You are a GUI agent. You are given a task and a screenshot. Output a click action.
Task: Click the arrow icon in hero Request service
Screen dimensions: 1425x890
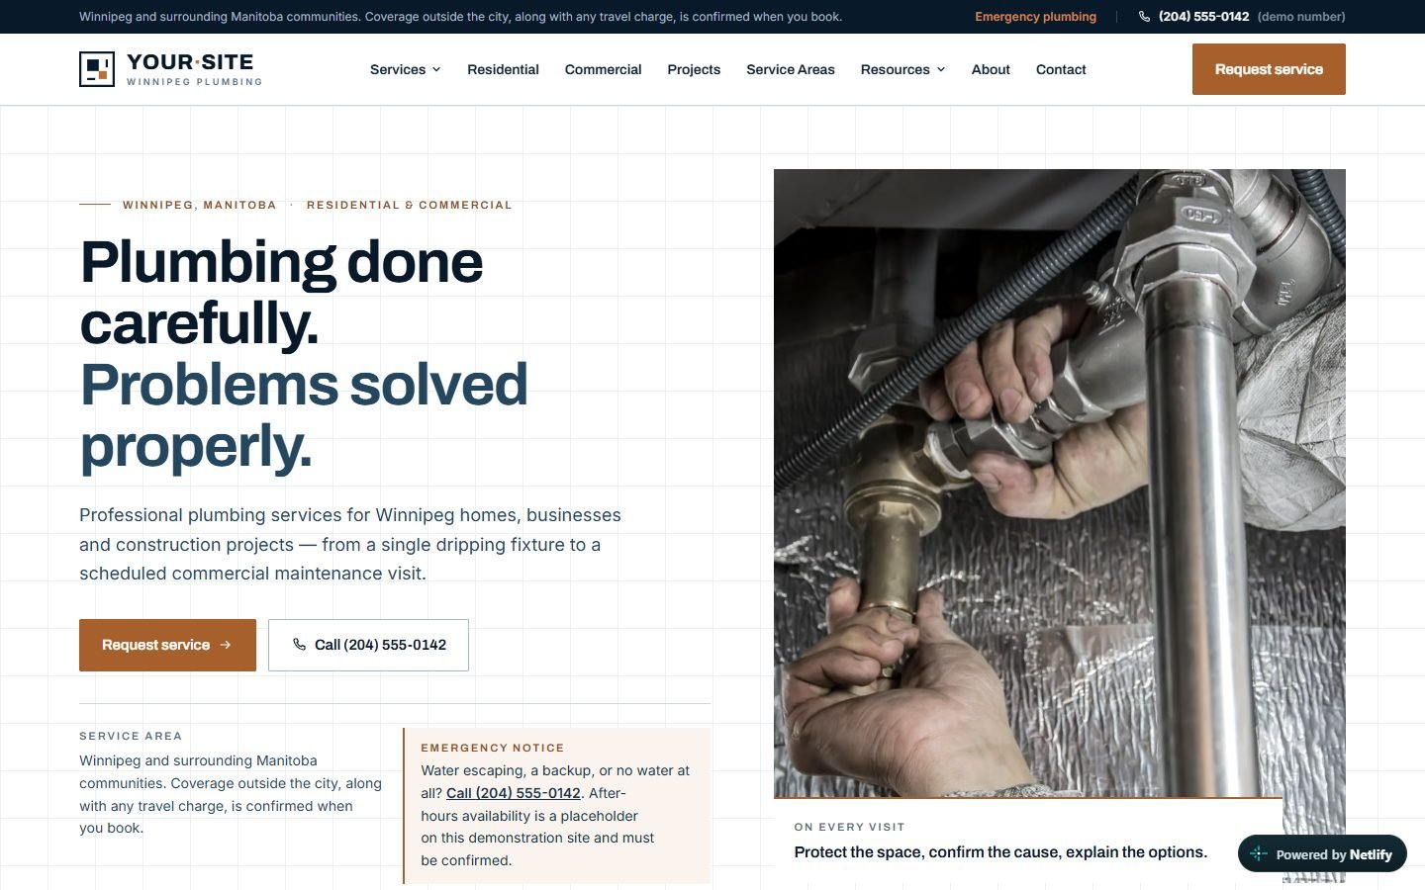pos(226,645)
